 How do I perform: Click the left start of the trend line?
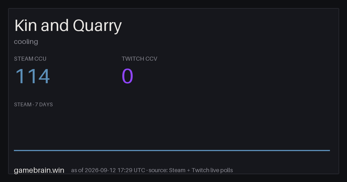14,150
